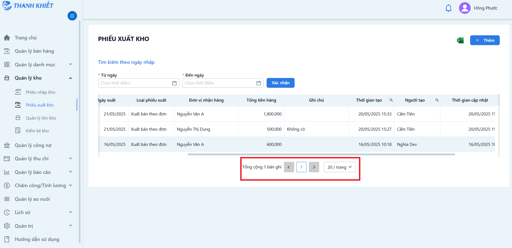
Task: Expand Quản lý thu chi chevron
Action: click(x=71, y=159)
